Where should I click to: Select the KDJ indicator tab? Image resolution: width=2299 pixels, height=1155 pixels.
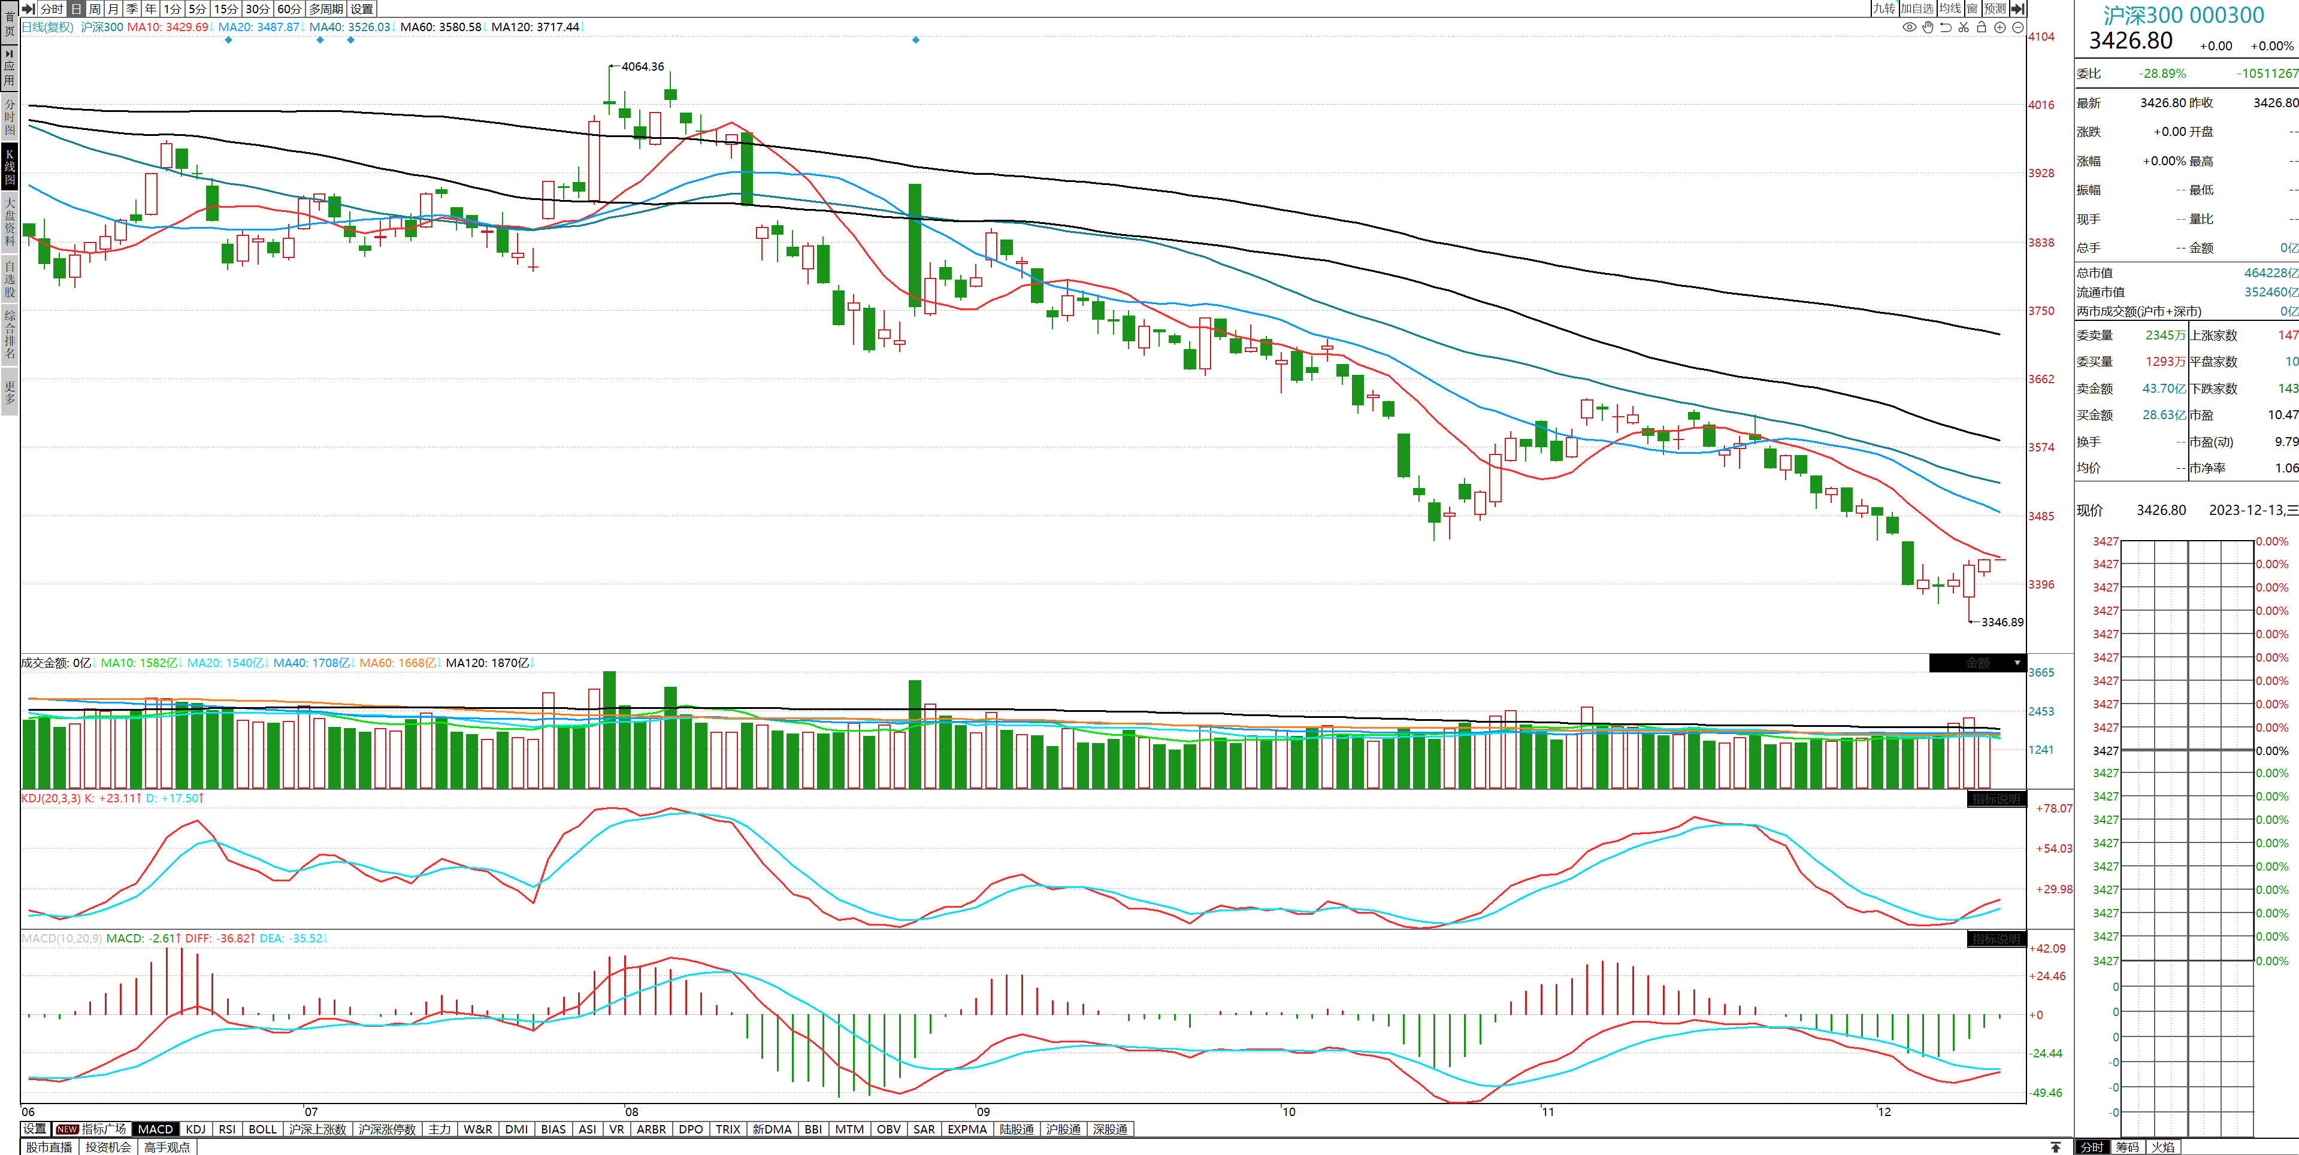click(195, 1129)
